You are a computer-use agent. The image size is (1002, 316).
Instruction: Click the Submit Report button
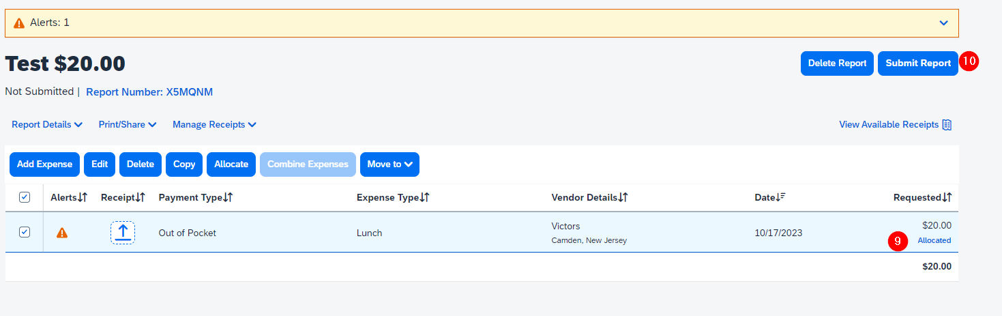tap(917, 63)
